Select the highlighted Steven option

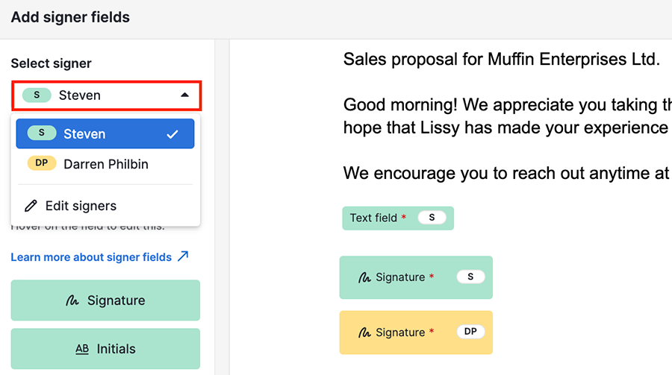click(x=105, y=133)
